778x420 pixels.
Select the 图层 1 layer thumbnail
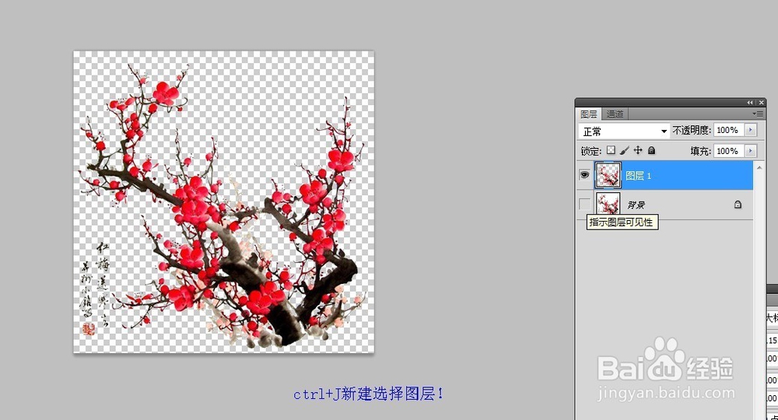[608, 175]
